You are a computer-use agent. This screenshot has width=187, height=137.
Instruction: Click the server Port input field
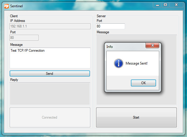110,26
